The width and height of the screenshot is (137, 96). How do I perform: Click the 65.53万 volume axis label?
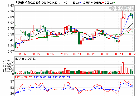[x=8, y=64]
